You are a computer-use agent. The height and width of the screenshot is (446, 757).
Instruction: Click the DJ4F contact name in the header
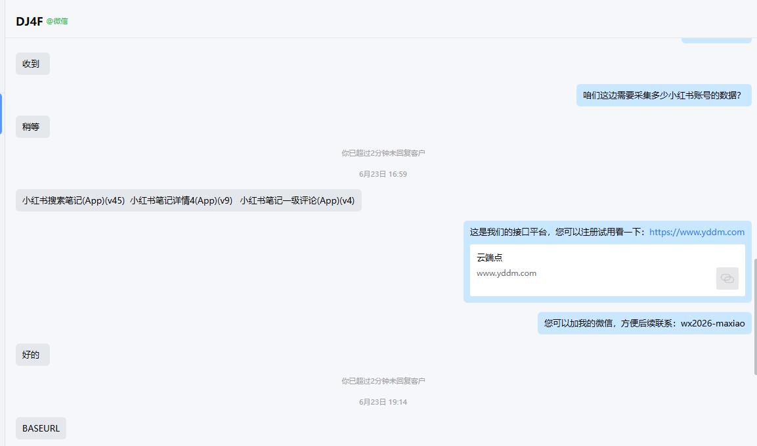pos(30,21)
